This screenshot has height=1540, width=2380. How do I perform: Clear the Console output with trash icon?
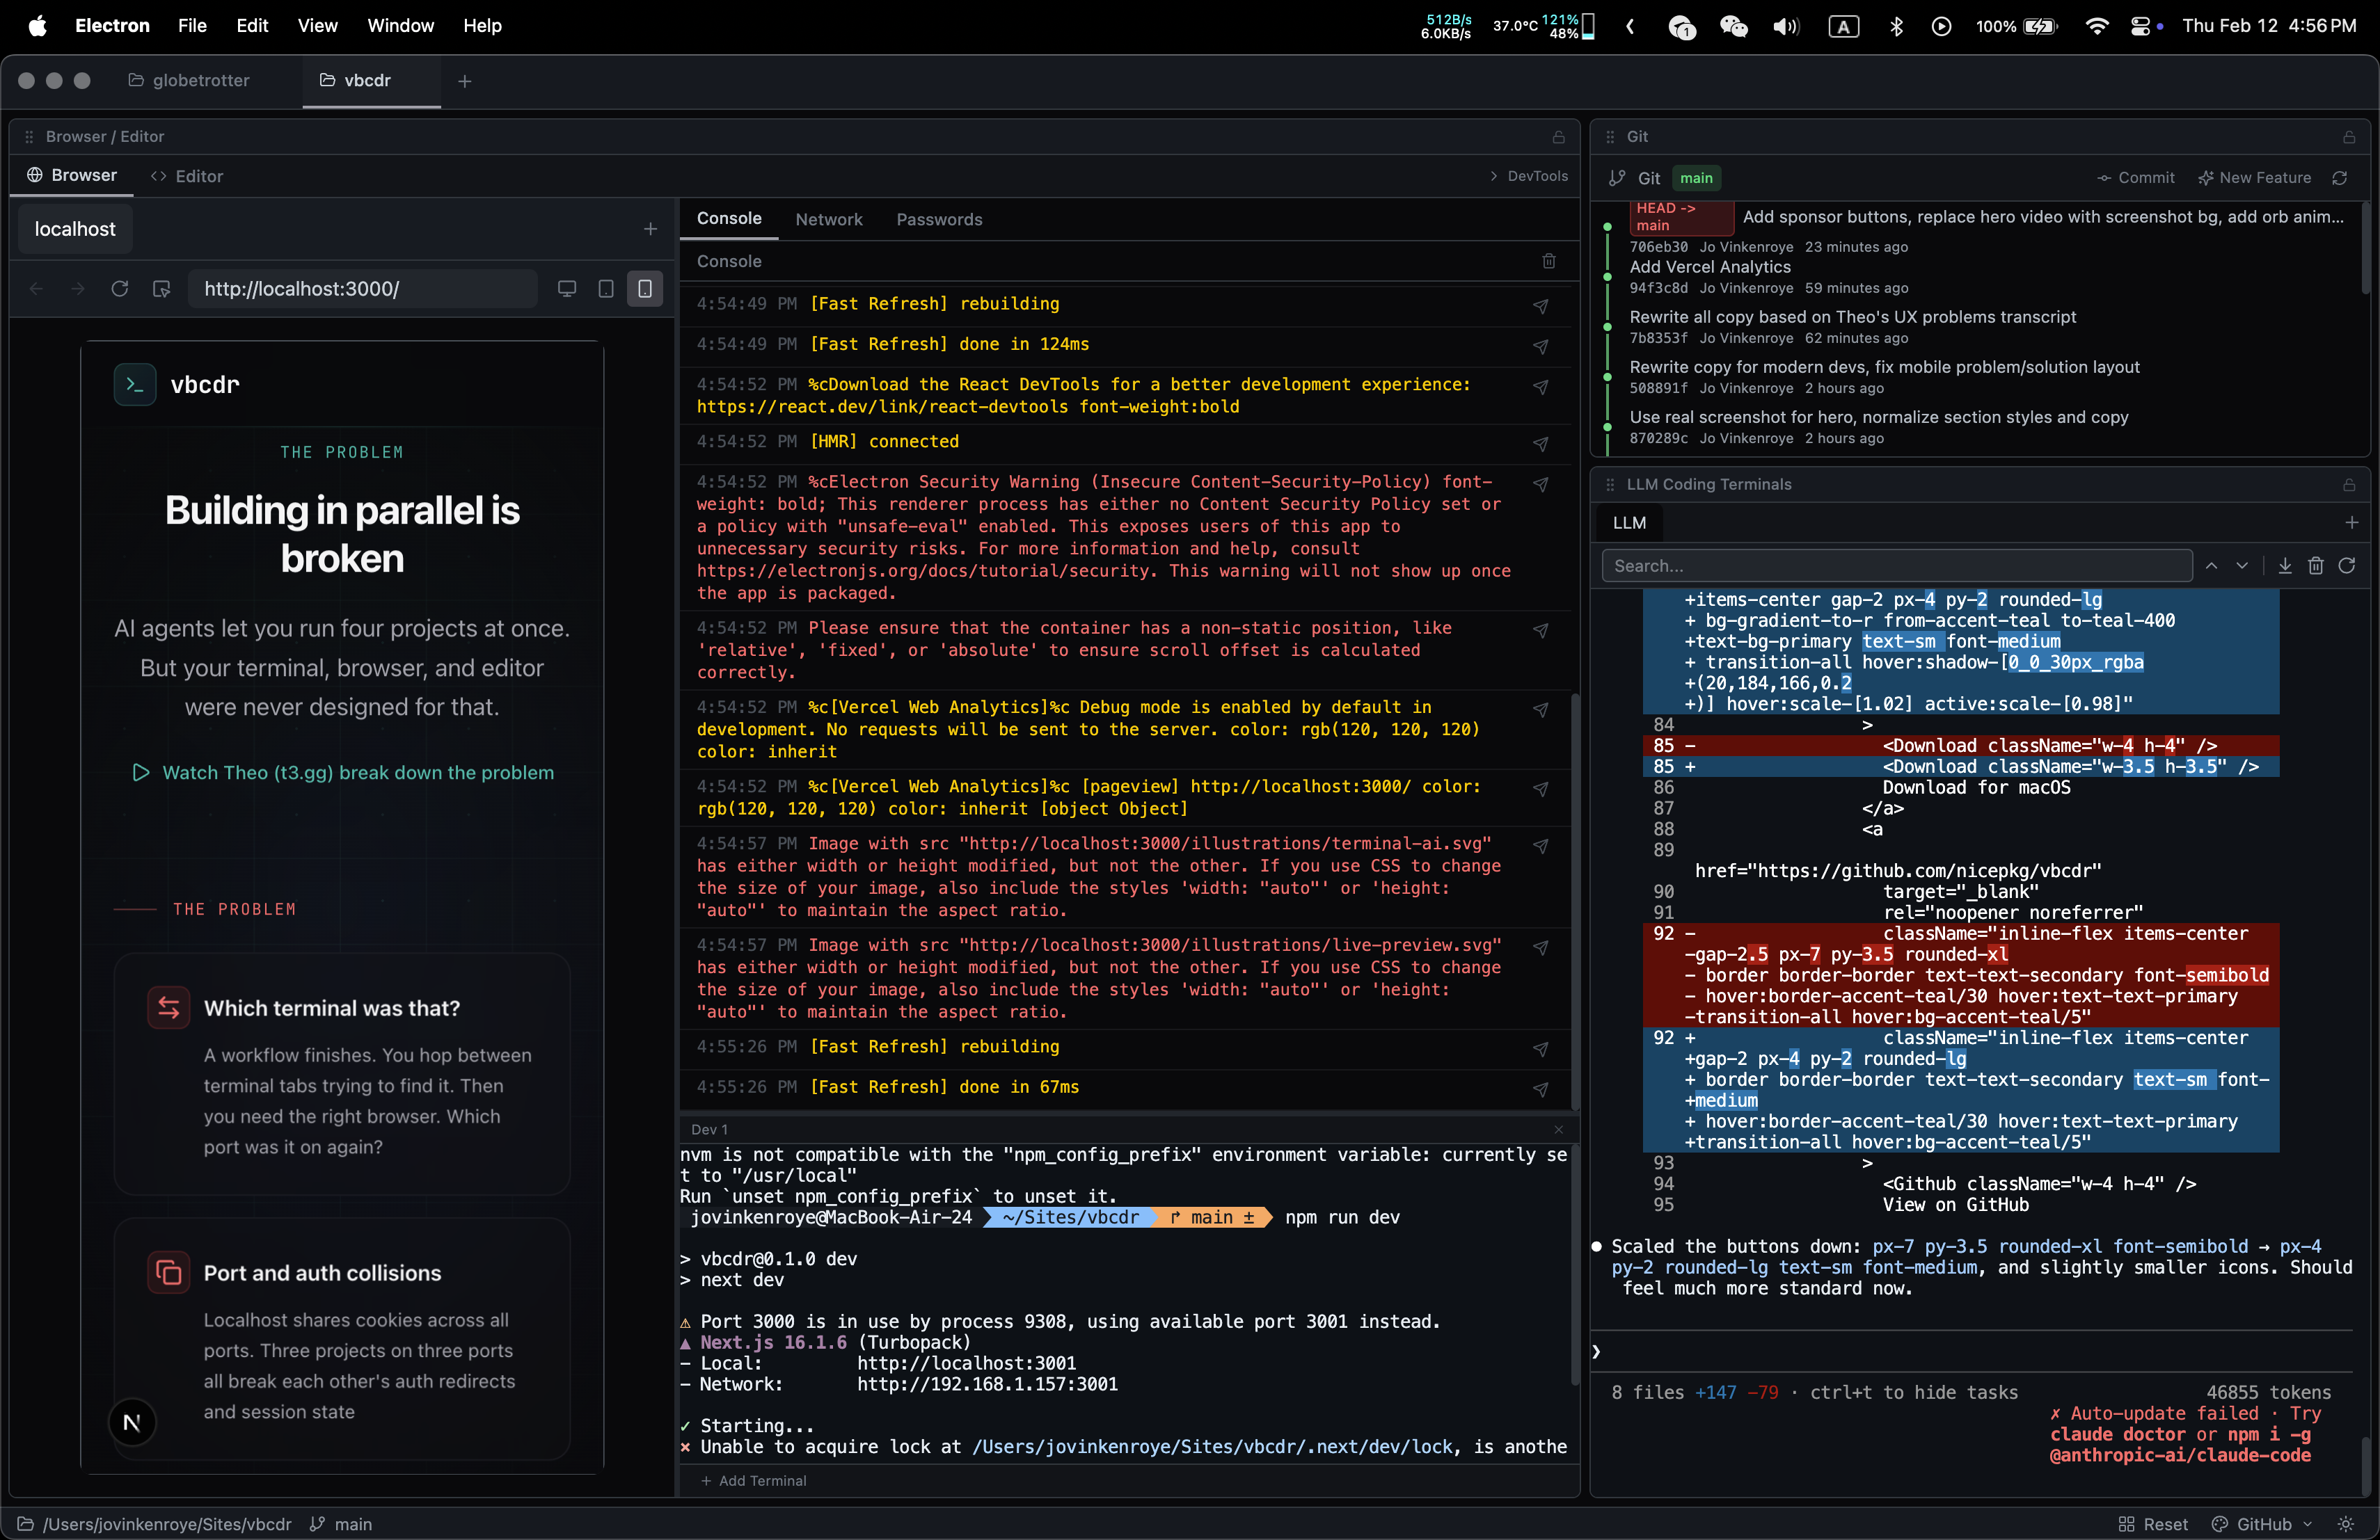pos(1548,261)
